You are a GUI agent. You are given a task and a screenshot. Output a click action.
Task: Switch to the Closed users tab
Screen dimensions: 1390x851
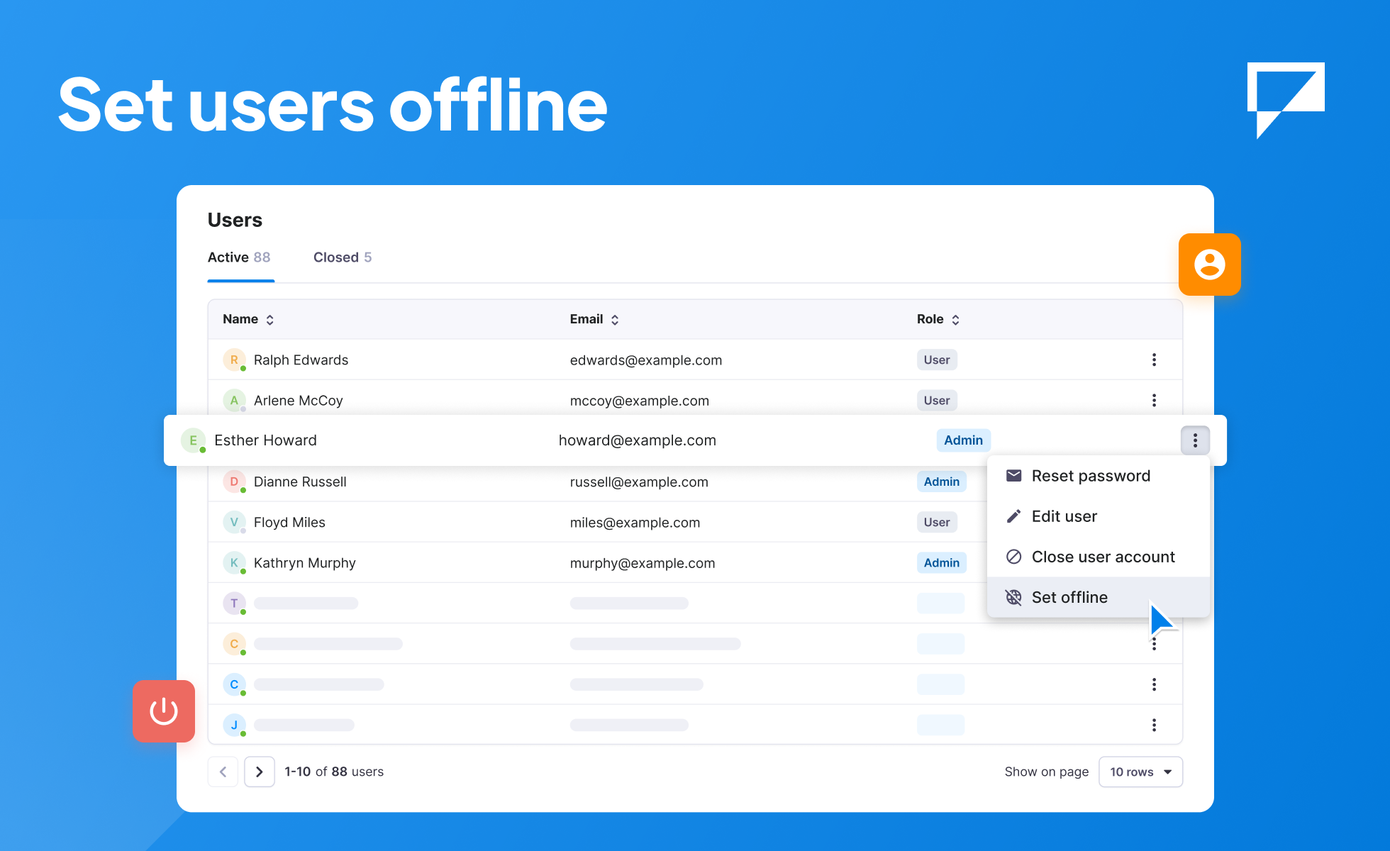click(x=343, y=257)
